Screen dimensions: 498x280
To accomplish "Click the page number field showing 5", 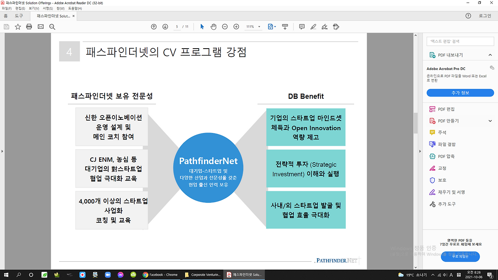I will coord(177,27).
